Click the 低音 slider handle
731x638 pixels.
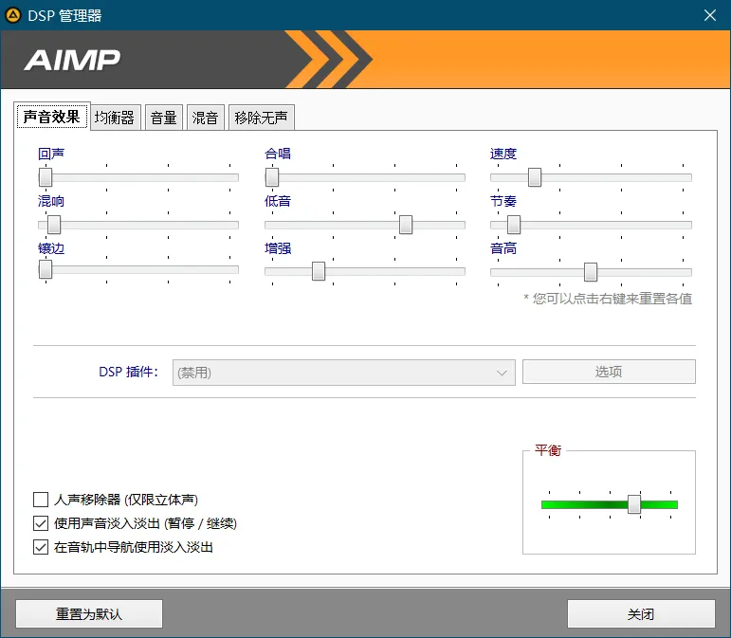[406, 225]
